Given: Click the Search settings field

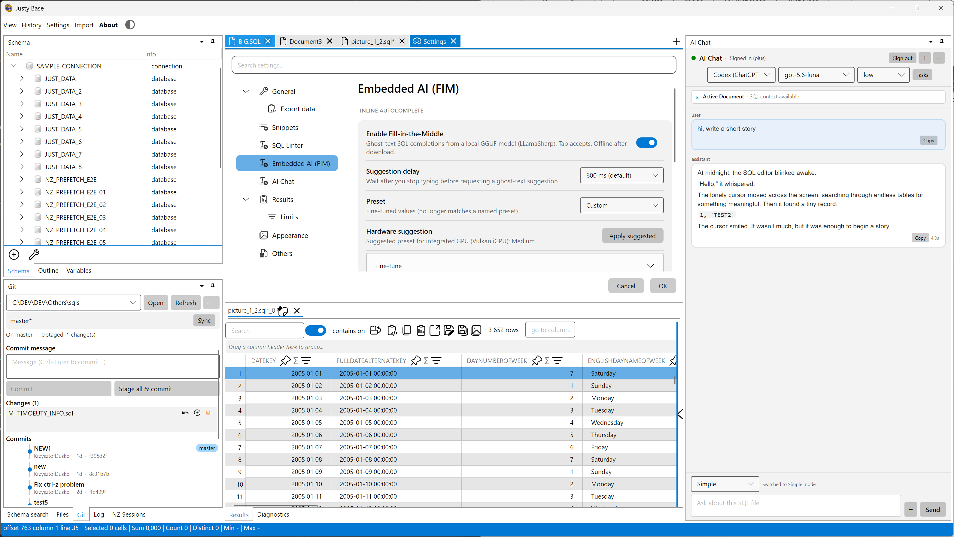Looking at the screenshot, I should 454,65.
